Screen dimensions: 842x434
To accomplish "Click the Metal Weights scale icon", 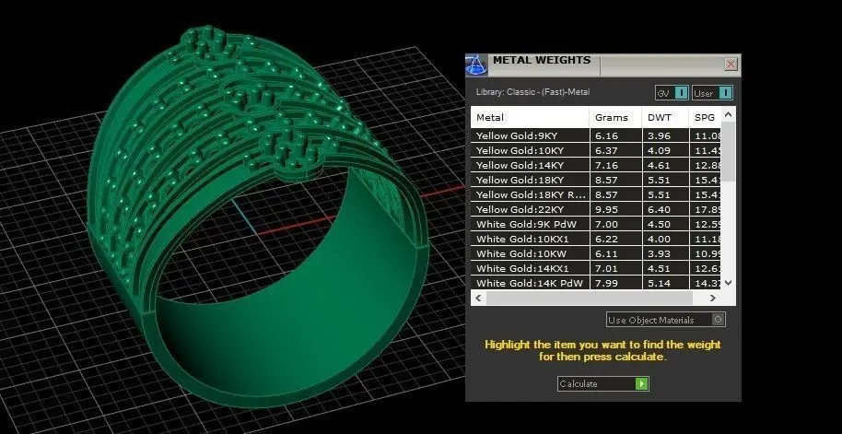I will pyautogui.click(x=475, y=65).
